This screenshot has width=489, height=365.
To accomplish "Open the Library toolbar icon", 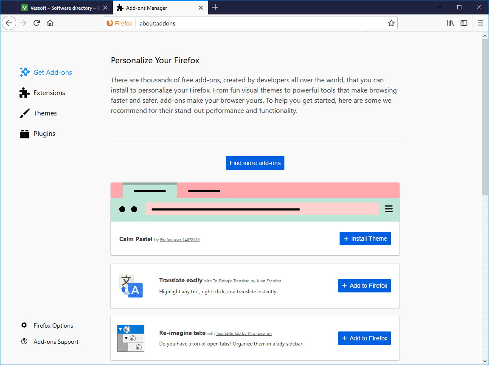I will click(x=450, y=23).
